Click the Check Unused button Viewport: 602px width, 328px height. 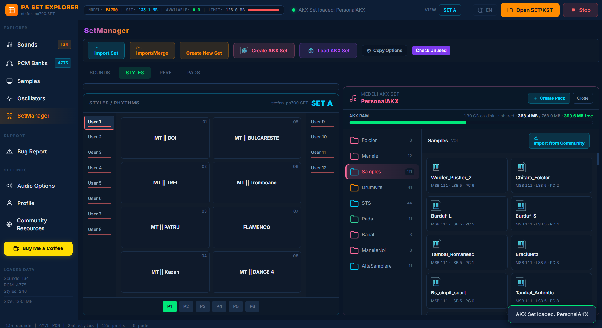pyautogui.click(x=431, y=50)
